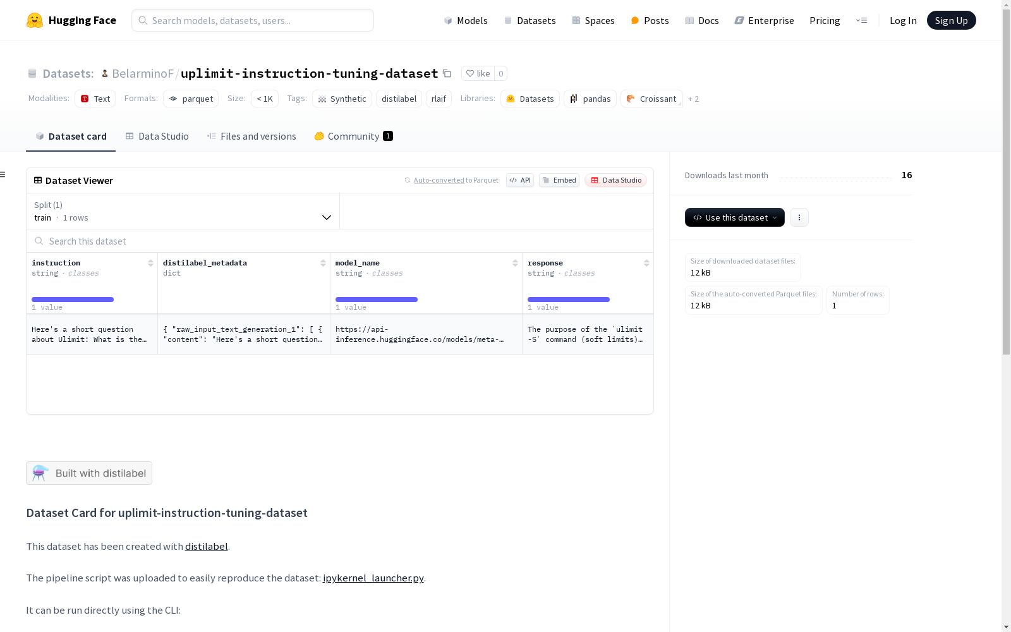Screen dimensions: 1011x632
Task: Go to Models in the top navigation
Action: point(466,20)
